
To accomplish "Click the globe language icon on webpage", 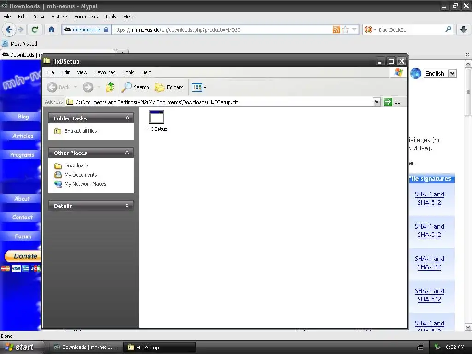I will 416,73.
